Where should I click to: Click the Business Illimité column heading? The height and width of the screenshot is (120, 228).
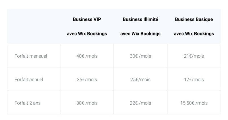140,19
